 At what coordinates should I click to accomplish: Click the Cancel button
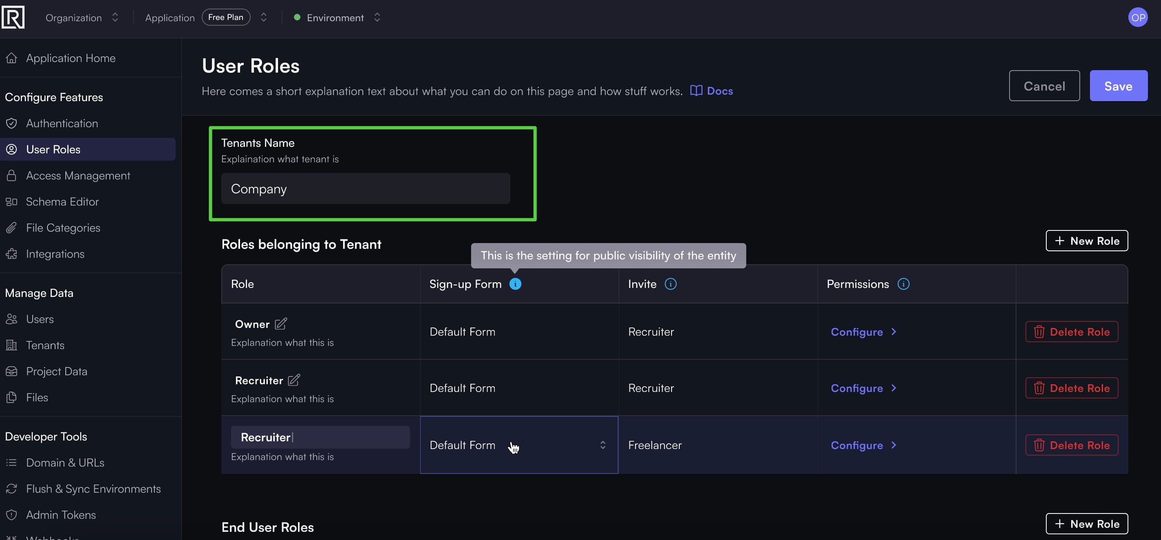pyautogui.click(x=1044, y=86)
